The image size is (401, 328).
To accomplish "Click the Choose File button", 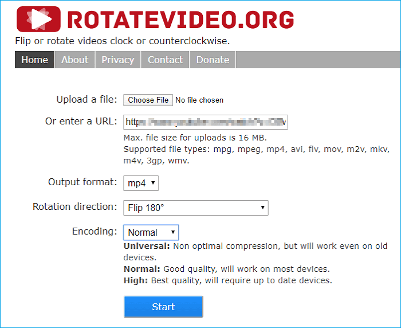I will [x=148, y=100].
